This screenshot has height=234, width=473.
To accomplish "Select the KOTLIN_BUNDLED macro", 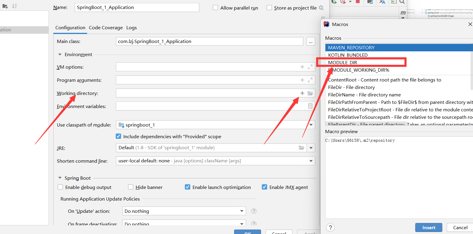I will tap(399, 55).
